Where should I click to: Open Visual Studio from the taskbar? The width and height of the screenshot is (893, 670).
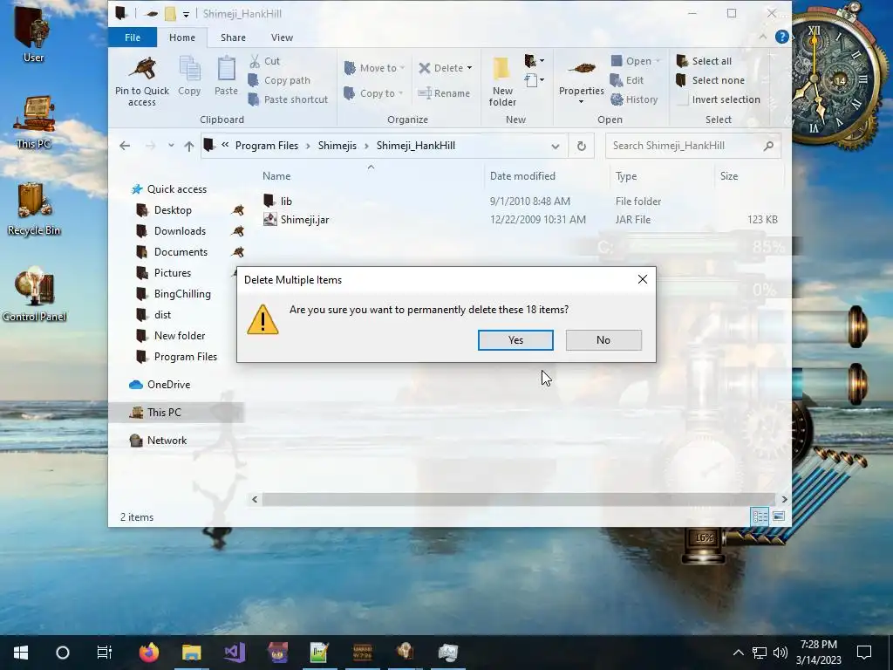point(234,653)
